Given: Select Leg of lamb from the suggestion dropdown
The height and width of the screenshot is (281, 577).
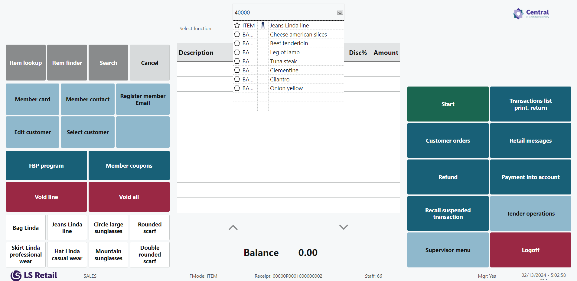Looking at the screenshot, I should pyautogui.click(x=285, y=52).
